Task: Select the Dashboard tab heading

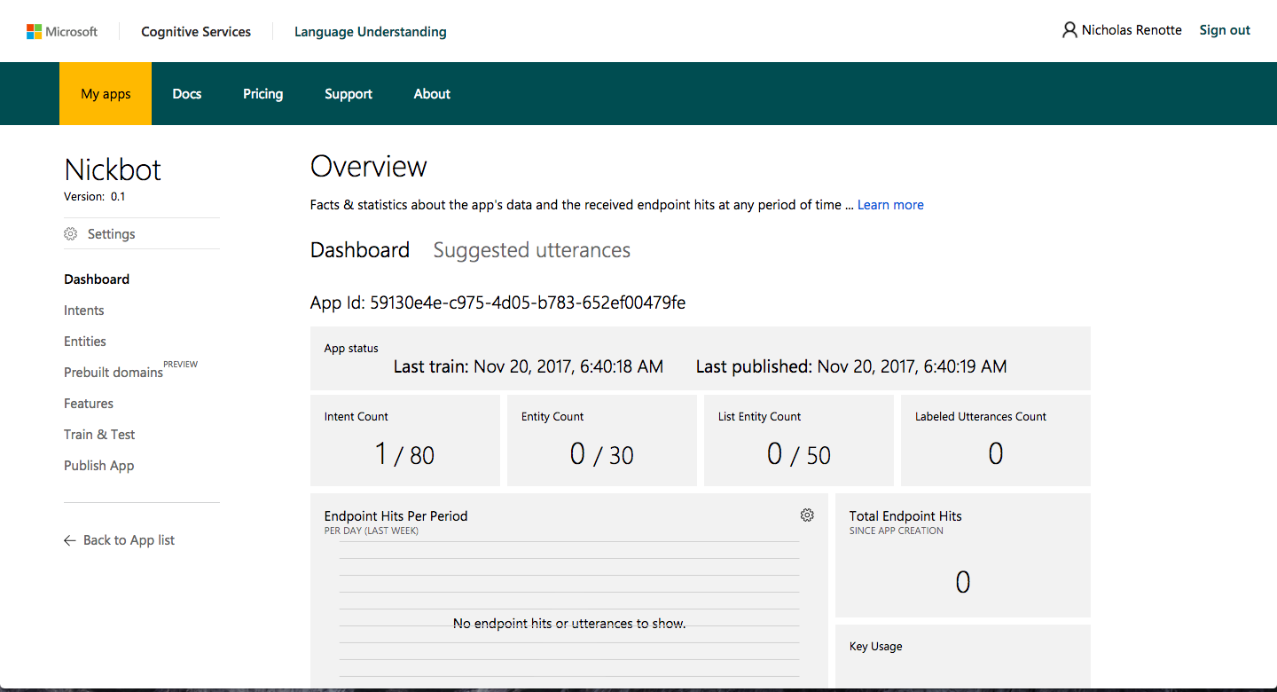Action: tap(360, 250)
